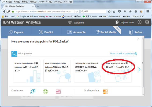Create new pink dashboard view icon
This screenshot has height=107, width=152.
pos(58,91)
